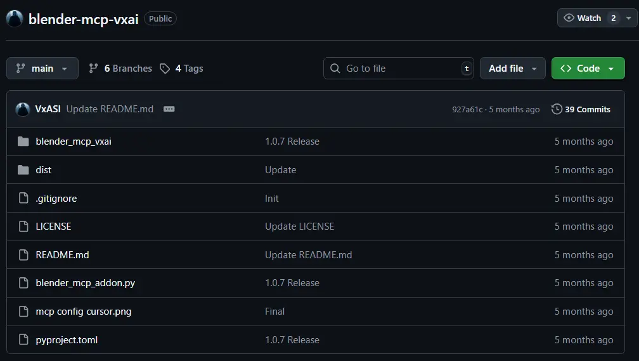Click the commit history clock icon
Image resolution: width=639 pixels, height=361 pixels.
point(557,109)
